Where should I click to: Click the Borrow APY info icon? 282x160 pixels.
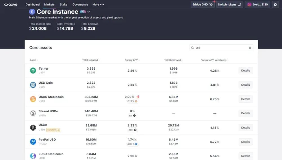pos(225,60)
